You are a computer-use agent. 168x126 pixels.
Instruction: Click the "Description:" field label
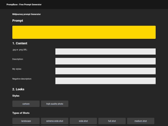tap(18, 59)
